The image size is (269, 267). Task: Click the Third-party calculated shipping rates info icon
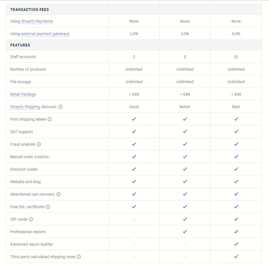click(x=79, y=256)
